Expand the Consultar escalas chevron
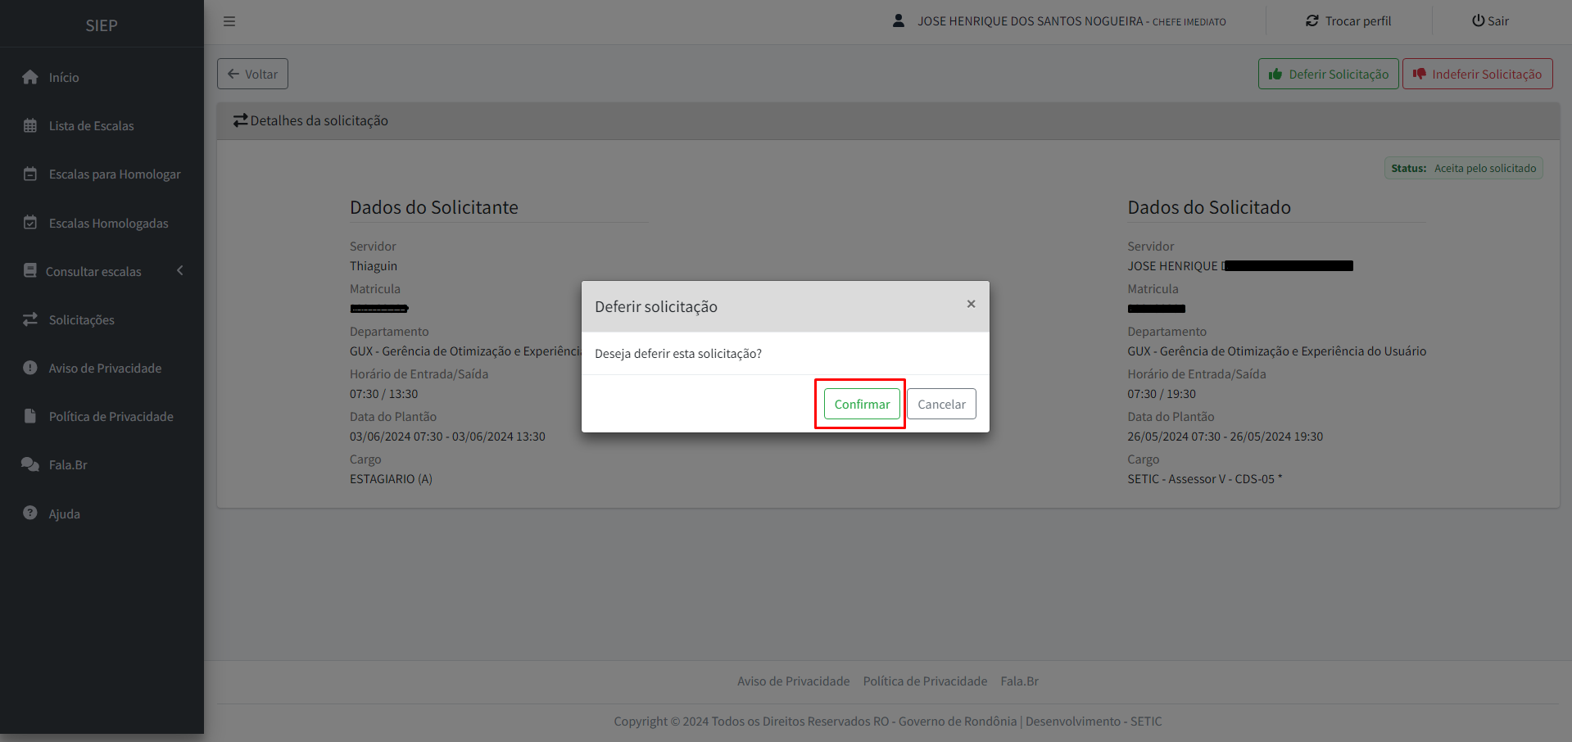Image resolution: width=1572 pixels, height=742 pixels. click(180, 270)
